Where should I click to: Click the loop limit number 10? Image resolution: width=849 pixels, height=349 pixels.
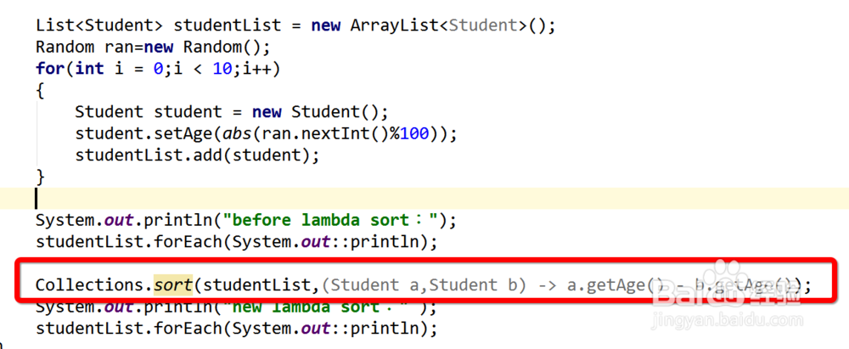tap(222, 68)
